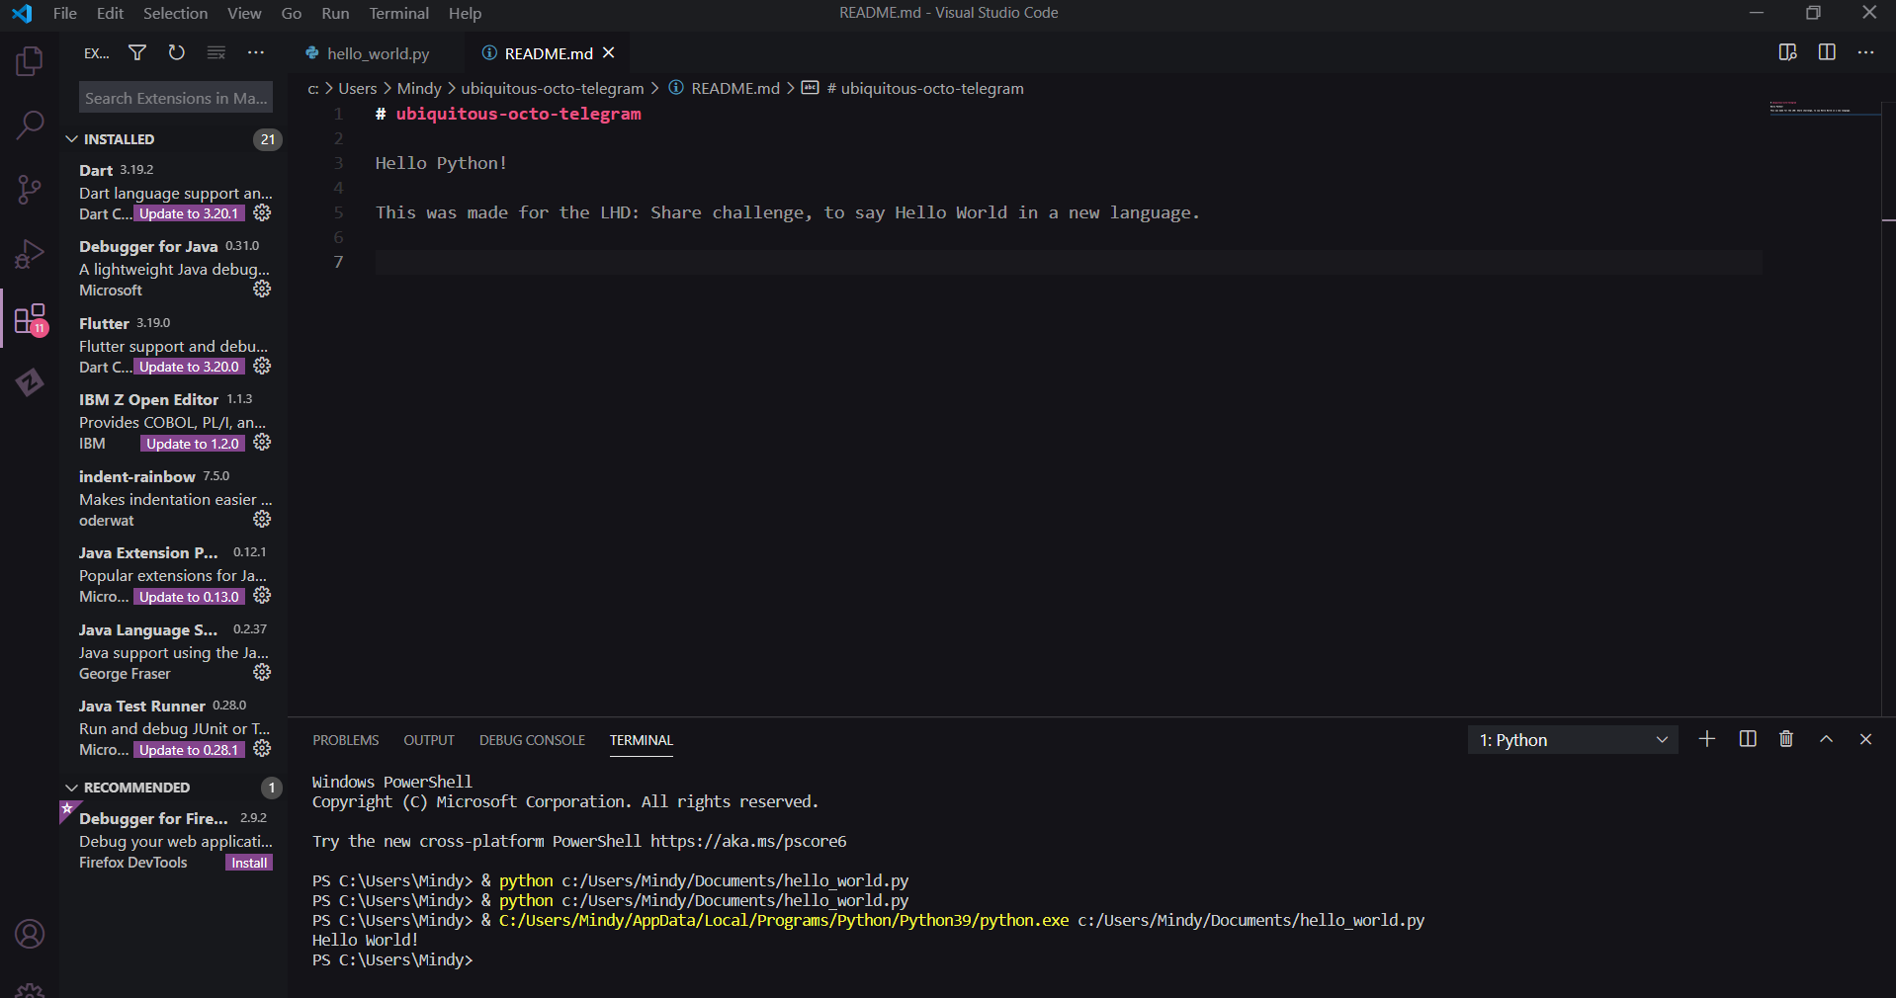The height and width of the screenshot is (998, 1896).
Task: Open the Run and Debug view
Action: [x=30, y=254]
